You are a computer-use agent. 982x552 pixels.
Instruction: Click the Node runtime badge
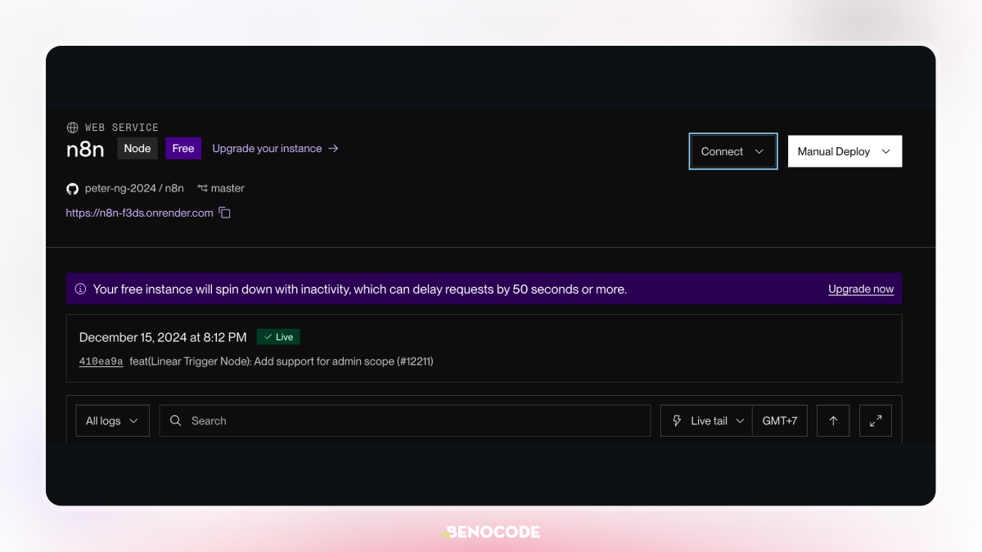coord(137,148)
